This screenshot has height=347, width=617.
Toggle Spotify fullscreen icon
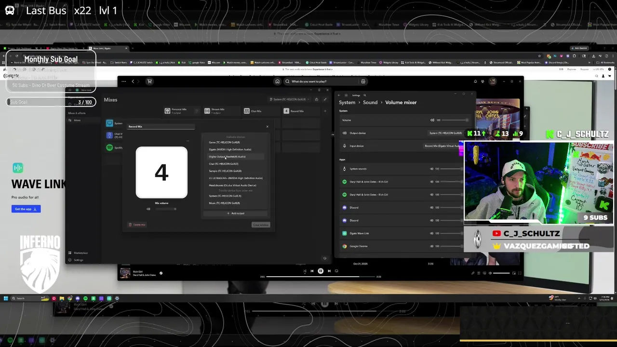click(520, 273)
